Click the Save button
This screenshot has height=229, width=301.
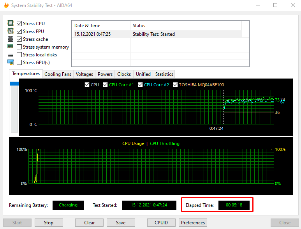click(121, 223)
